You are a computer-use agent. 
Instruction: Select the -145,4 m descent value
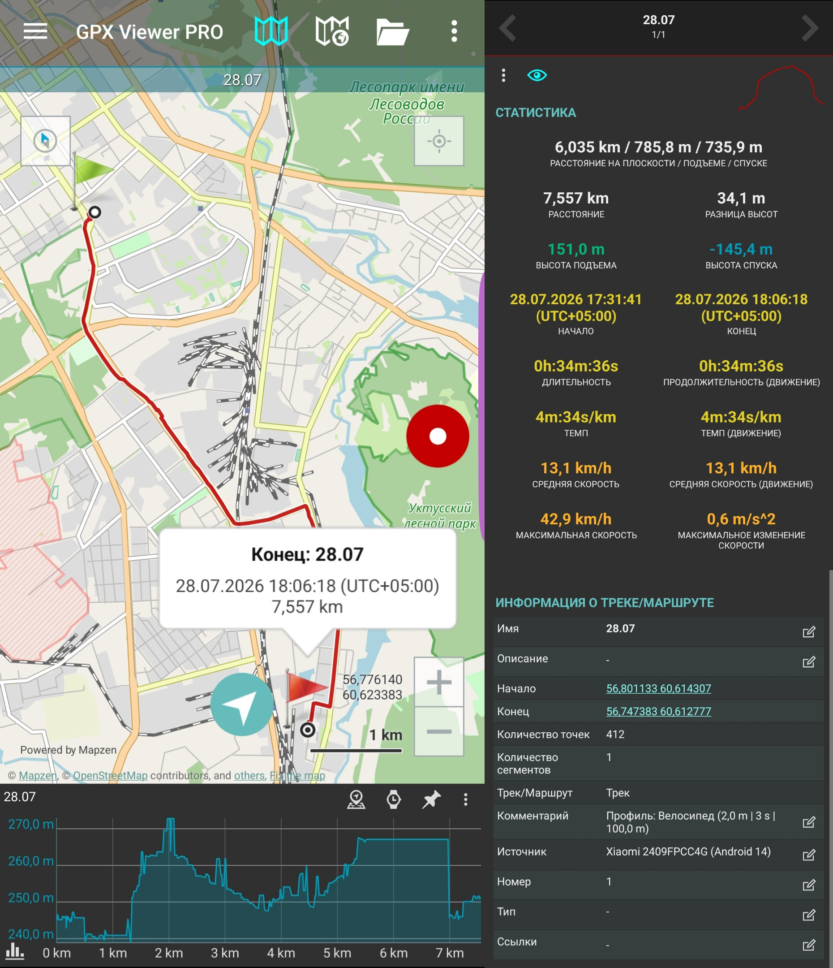click(741, 249)
